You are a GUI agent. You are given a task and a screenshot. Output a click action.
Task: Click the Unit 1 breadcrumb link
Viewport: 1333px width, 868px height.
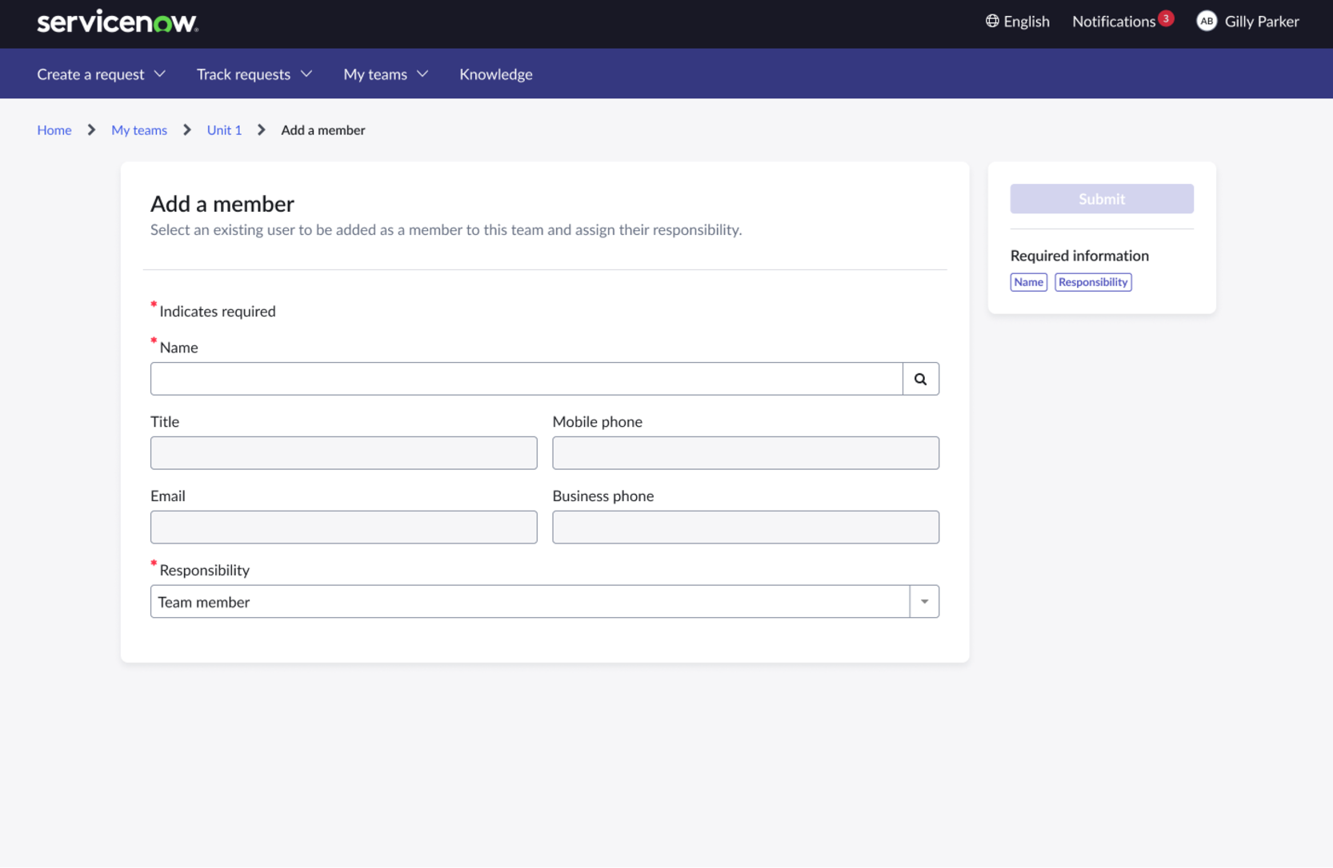(224, 130)
